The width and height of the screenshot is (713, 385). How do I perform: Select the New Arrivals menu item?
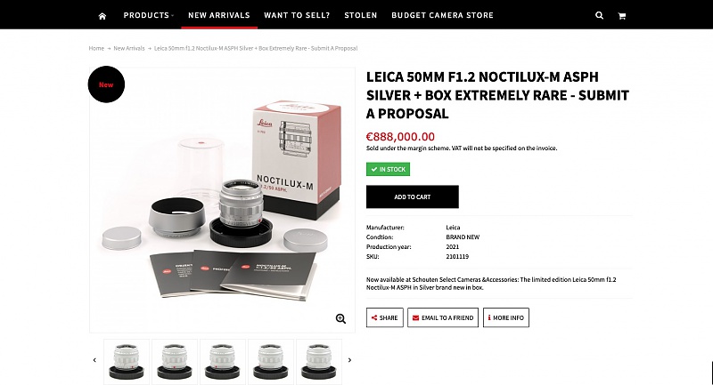219,15
